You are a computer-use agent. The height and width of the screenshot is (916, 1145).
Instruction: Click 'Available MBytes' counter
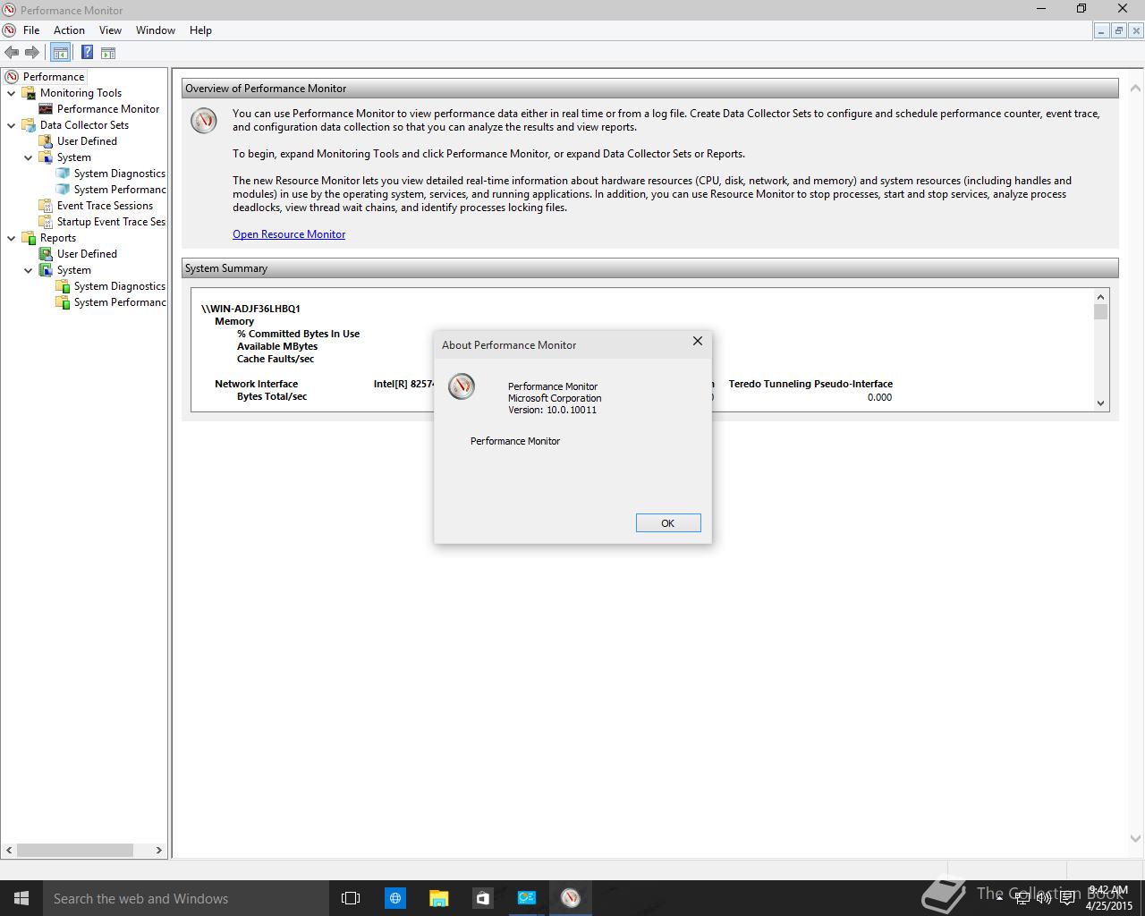click(277, 346)
